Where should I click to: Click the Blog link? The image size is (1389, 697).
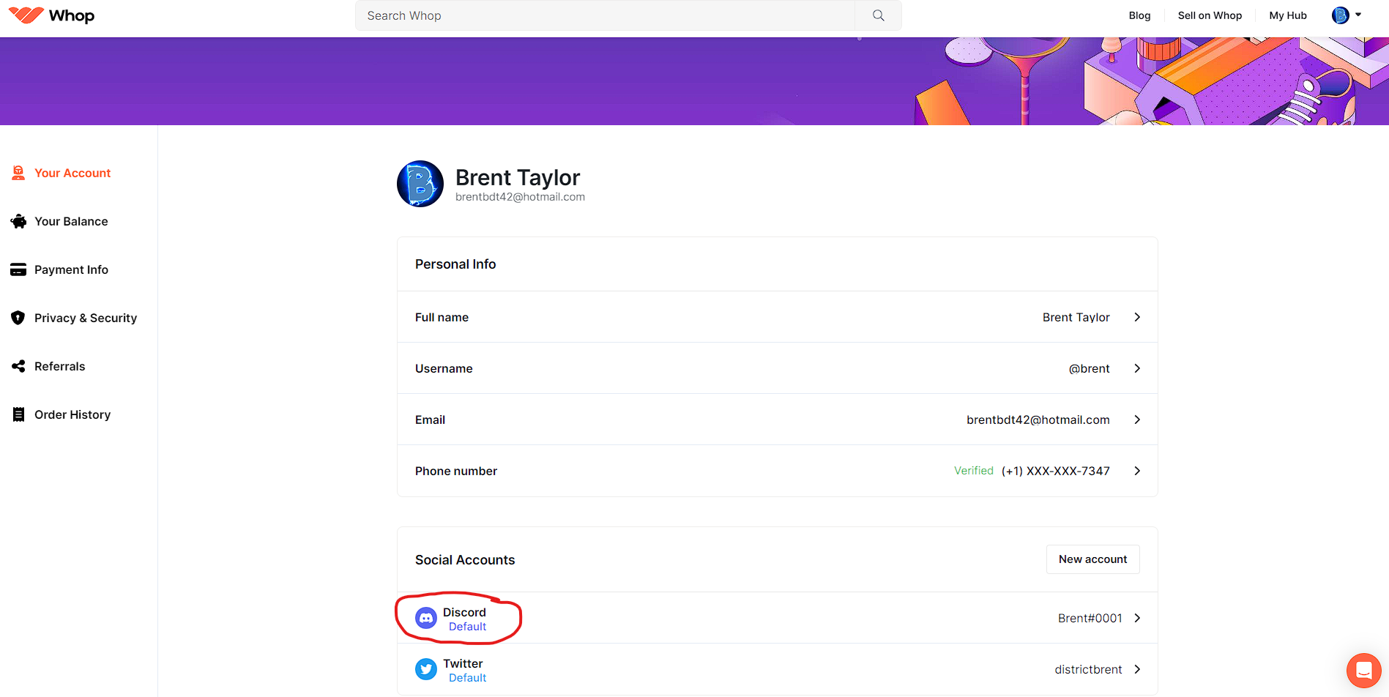(1139, 15)
